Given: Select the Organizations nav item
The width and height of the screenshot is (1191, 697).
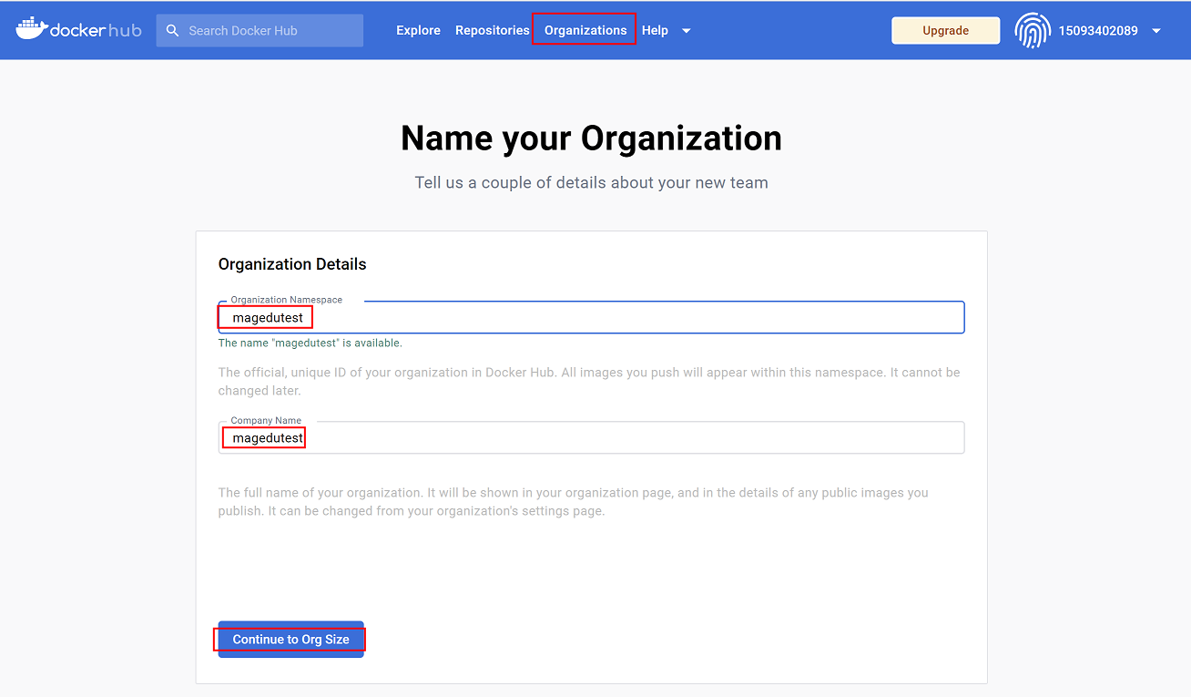Looking at the screenshot, I should [x=585, y=30].
